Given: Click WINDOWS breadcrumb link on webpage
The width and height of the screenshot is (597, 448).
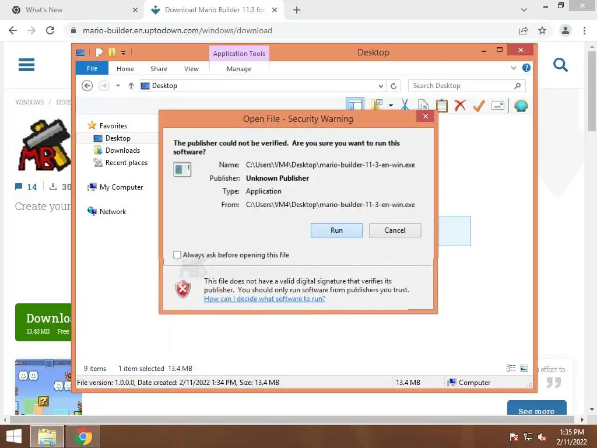Looking at the screenshot, I should pyautogui.click(x=29, y=102).
